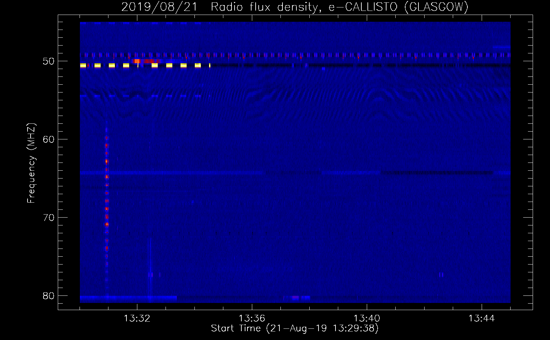
Task: Click the plot title e-CALLISTO (GLASGOW)
Action: (x=398, y=7)
